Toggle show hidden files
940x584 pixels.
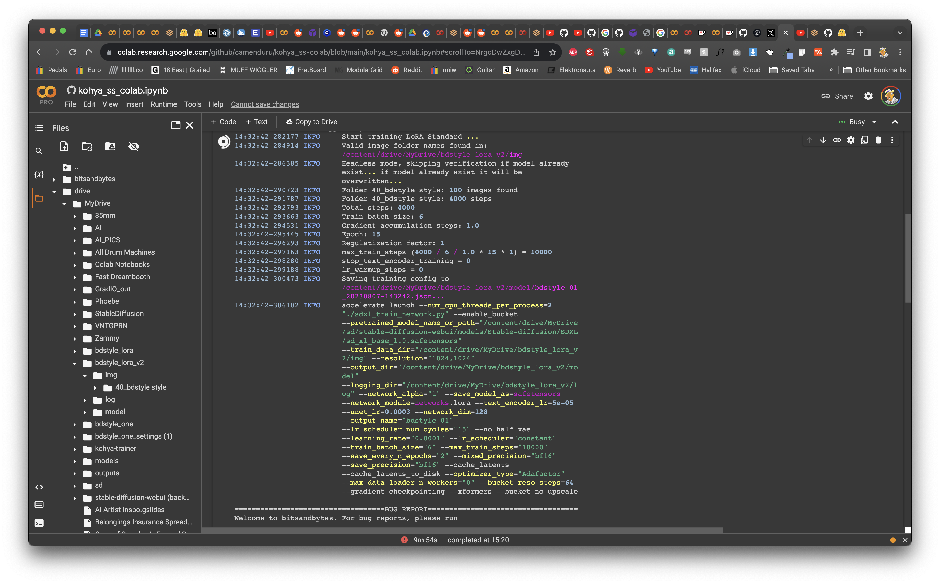point(134,146)
